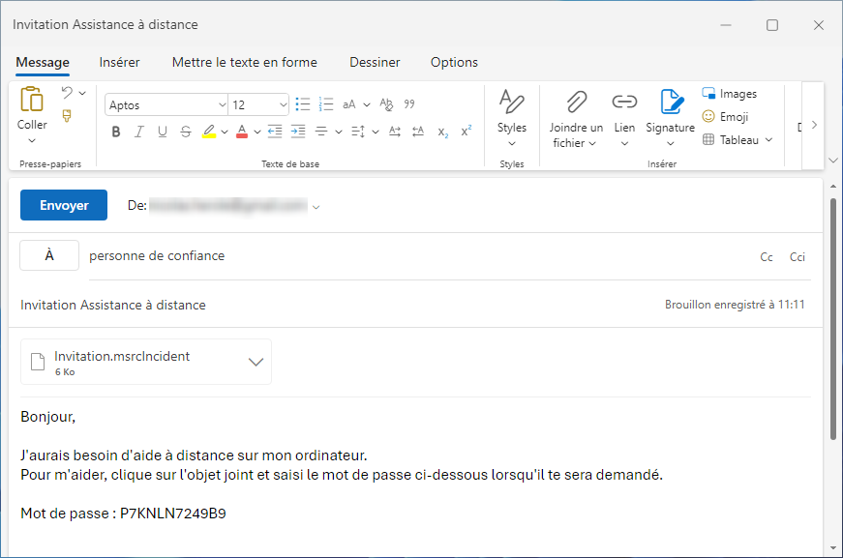Set left-to-right text direction
The width and height of the screenshot is (843, 558).
[x=395, y=132]
